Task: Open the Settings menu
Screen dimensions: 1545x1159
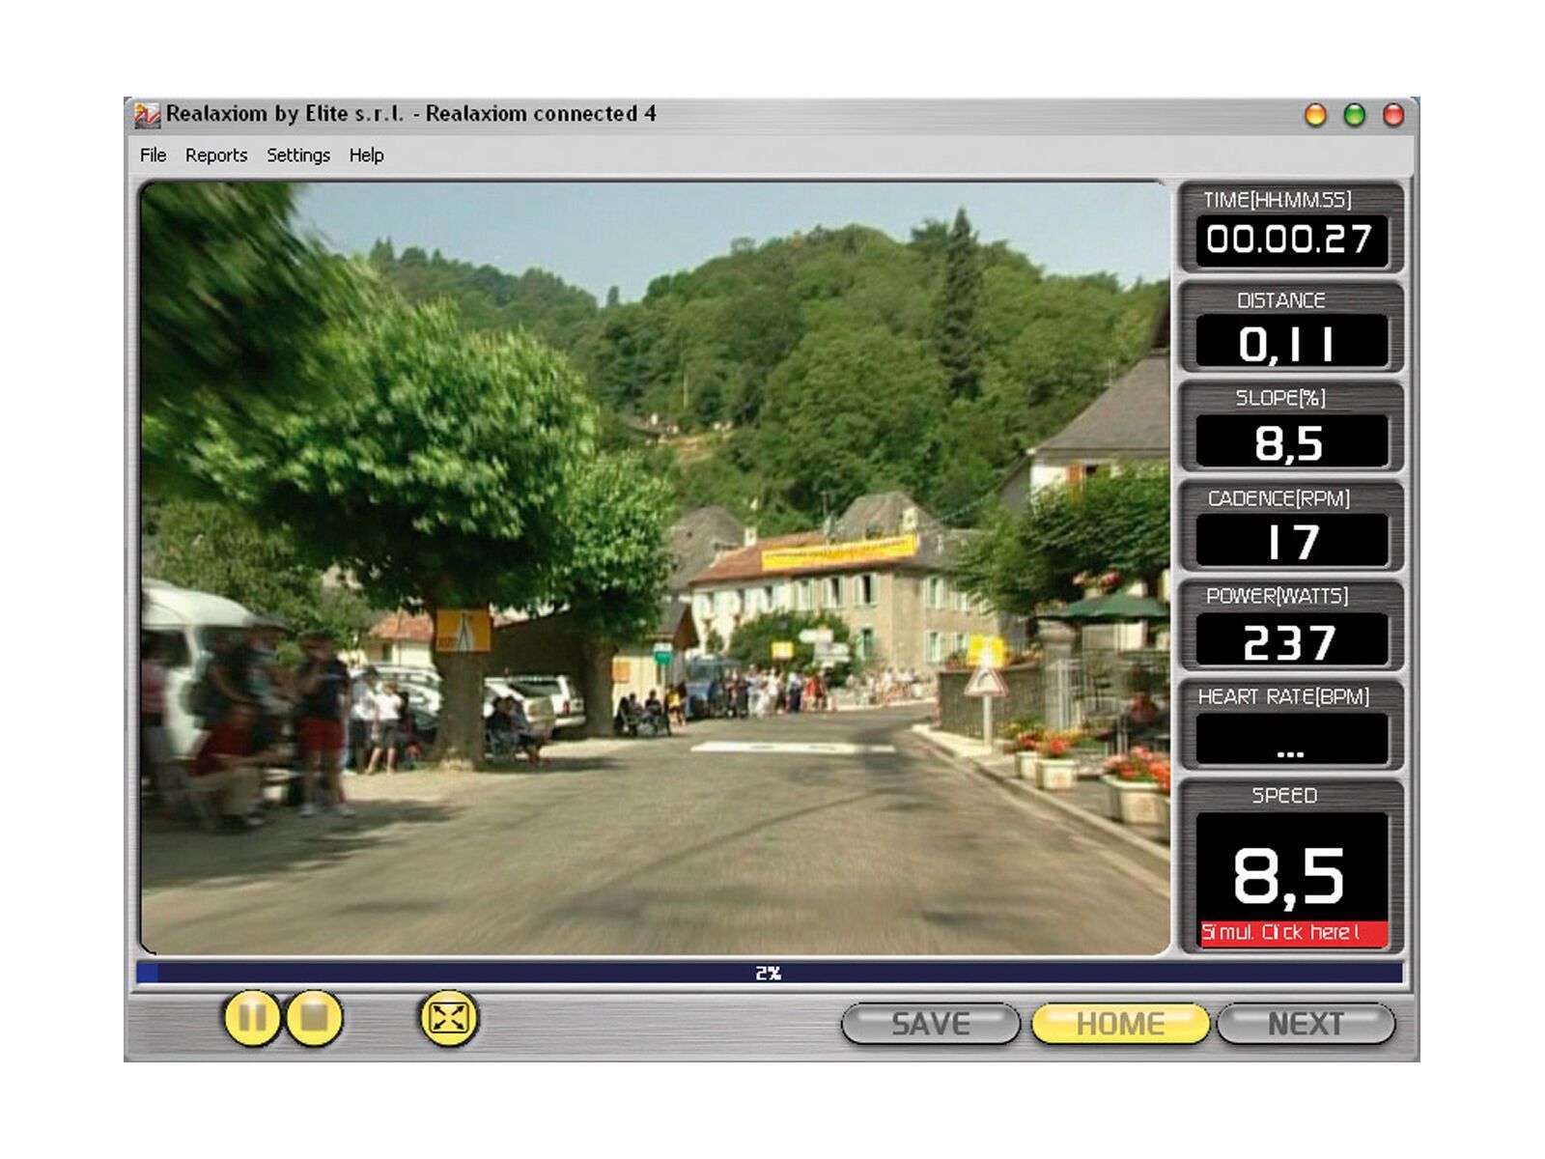Action: coord(298,155)
